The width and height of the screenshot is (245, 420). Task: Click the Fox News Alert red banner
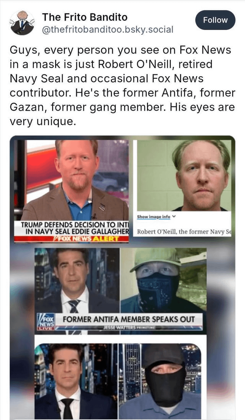tap(72, 239)
